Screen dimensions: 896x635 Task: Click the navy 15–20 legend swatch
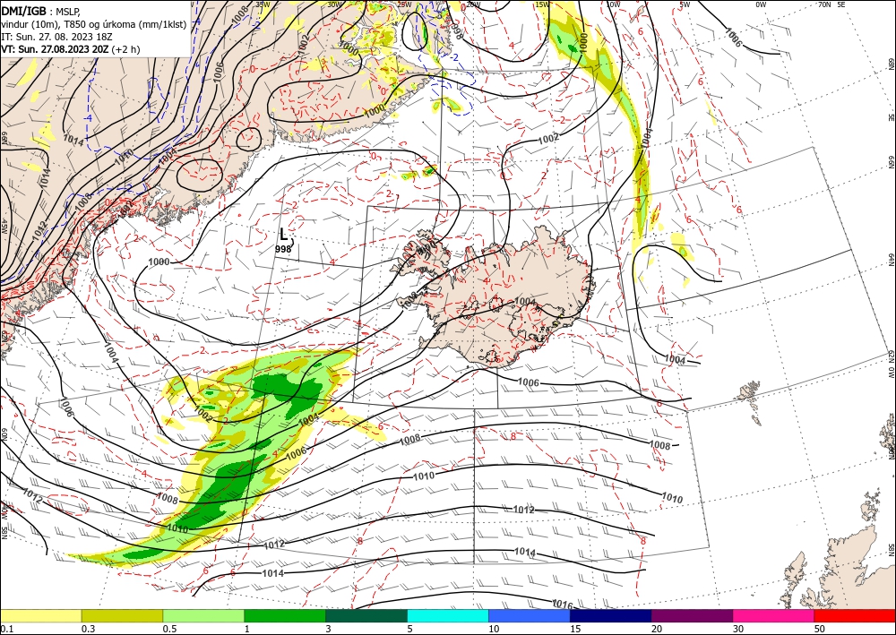click(x=611, y=615)
